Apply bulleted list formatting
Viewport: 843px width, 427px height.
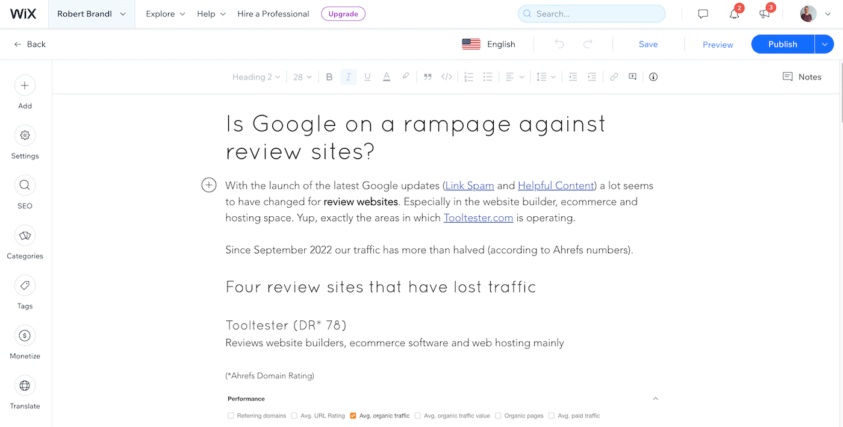point(488,77)
